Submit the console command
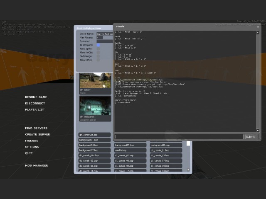The image size is (266, 199). click(x=251, y=136)
